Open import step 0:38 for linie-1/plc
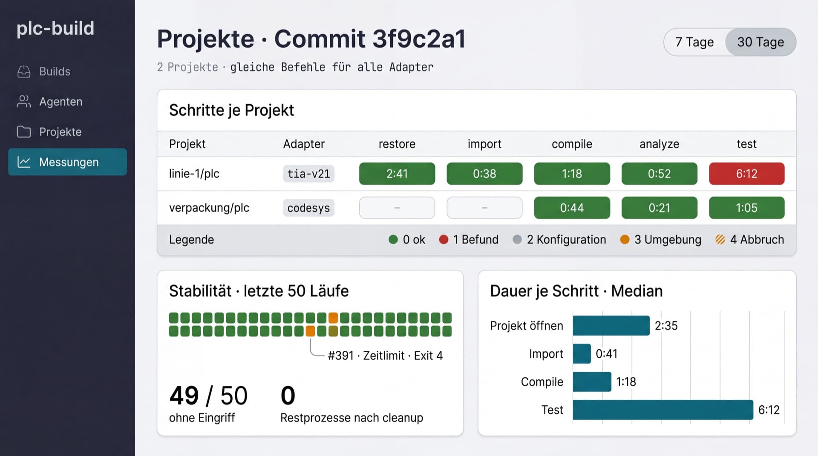The width and height of the screenshot is (818, 456). (484, 174)
